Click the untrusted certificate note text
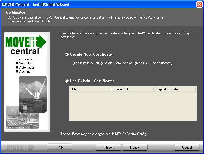Image resolution: width=204 pixels, height=154 pixels. point(123,63)
